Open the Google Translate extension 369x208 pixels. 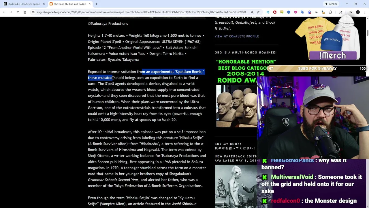[x=302, y=12]
